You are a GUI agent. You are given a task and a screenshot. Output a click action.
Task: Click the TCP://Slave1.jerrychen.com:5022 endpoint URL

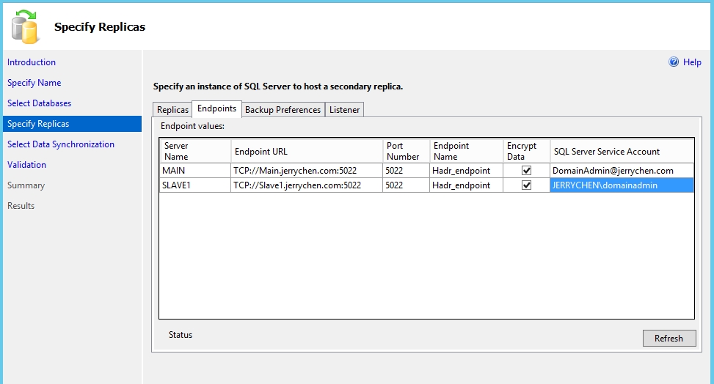coord(307,185)
